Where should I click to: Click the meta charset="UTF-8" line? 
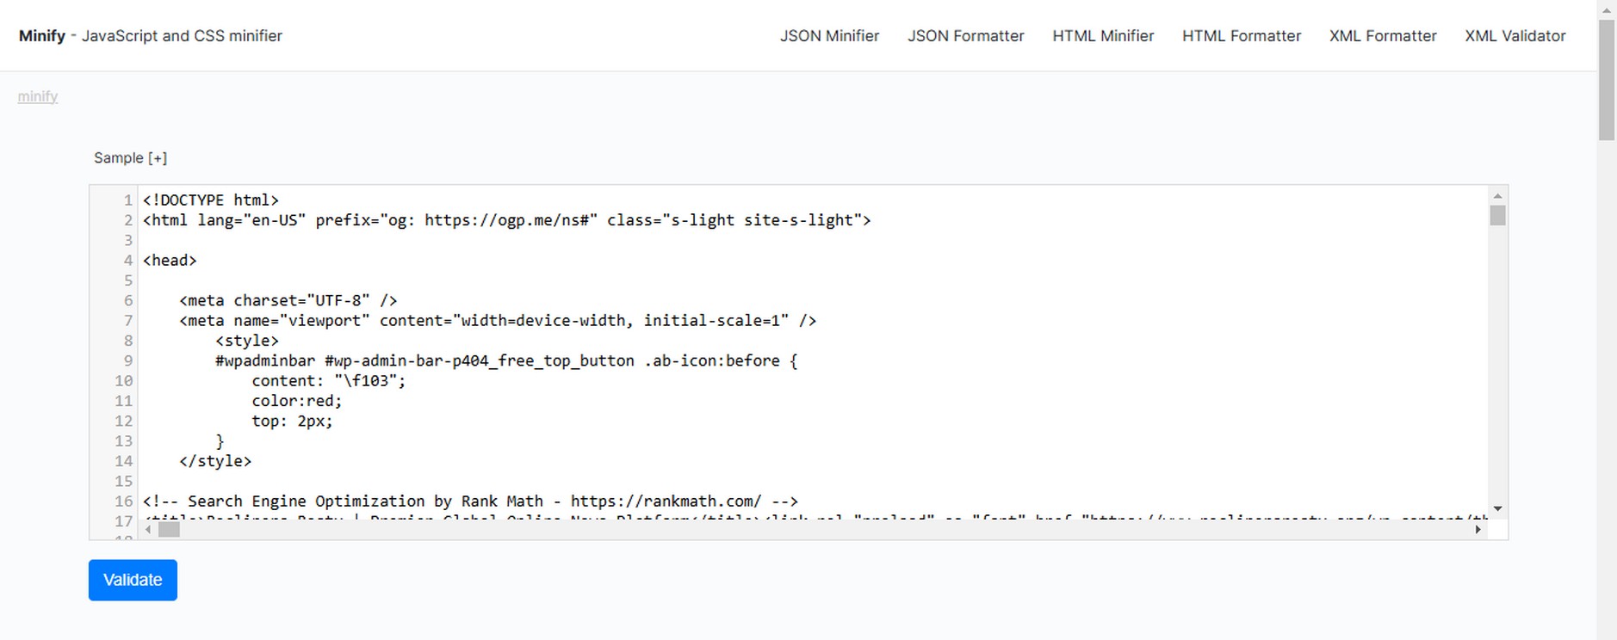[x=288, y=301]
